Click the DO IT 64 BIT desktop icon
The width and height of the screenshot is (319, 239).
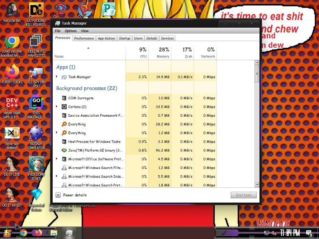[12, 197]
